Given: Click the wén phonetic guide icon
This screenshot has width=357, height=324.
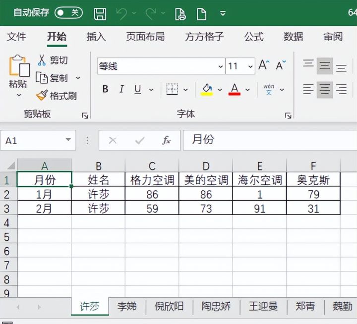Looking at the screenshot, I should (269, 89).
